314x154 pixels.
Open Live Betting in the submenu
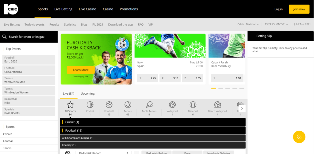12,24
